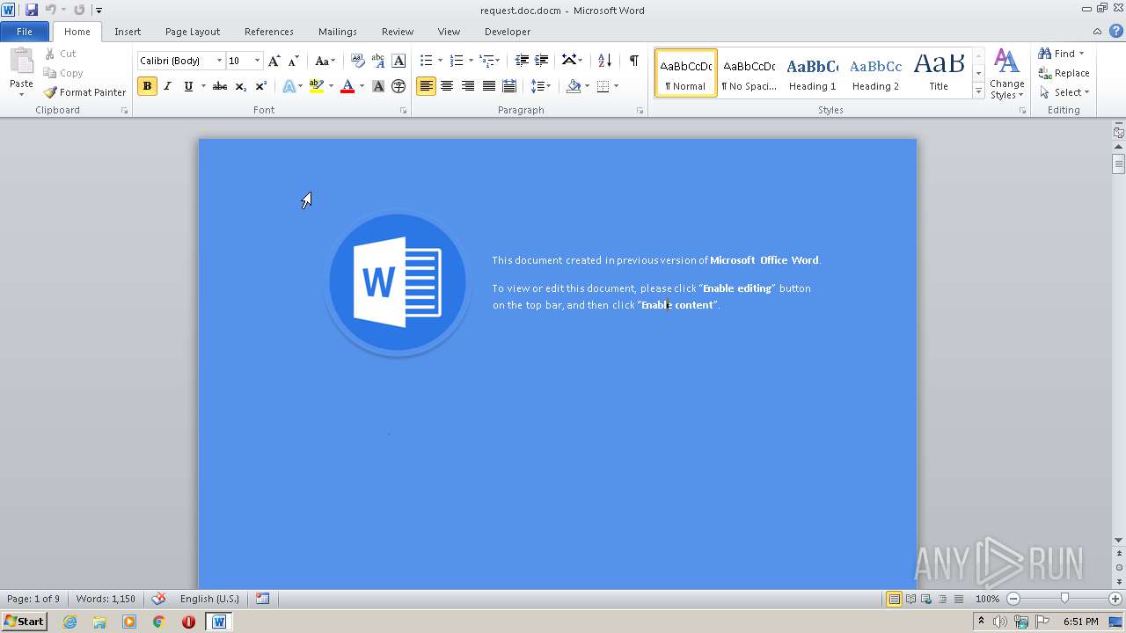
Task: Increase paragraph indent
Action: (x=542, y=61)
